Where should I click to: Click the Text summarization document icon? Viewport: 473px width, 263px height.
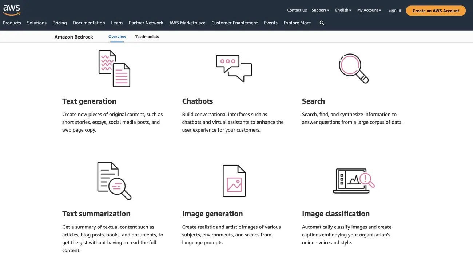(x=114, y=181)
